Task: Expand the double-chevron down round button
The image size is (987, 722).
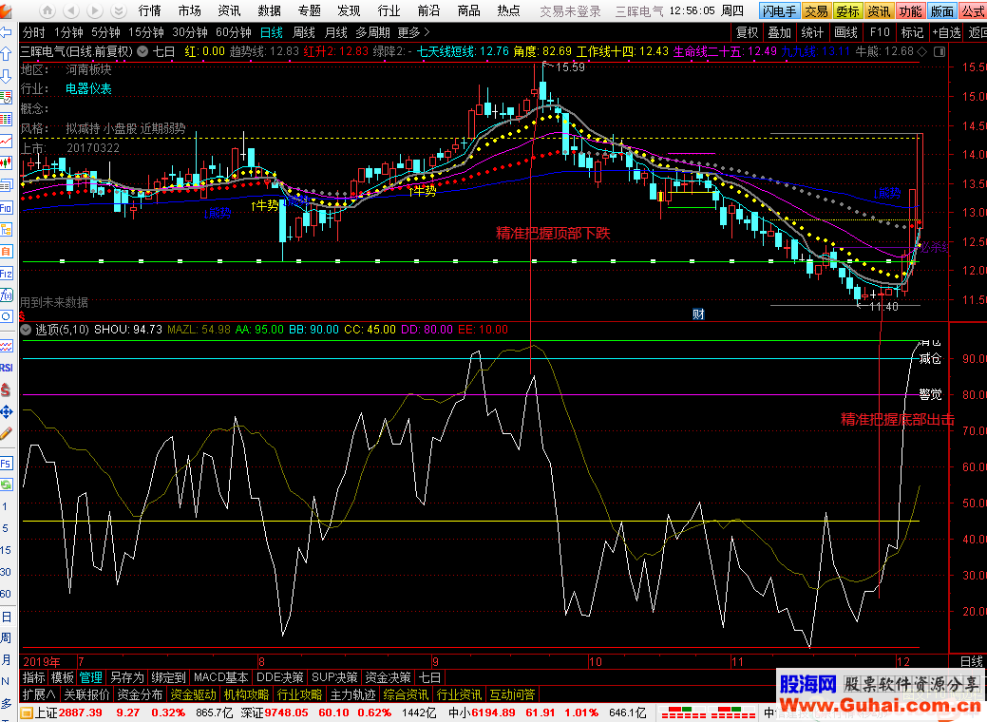Action: (118, 10)
